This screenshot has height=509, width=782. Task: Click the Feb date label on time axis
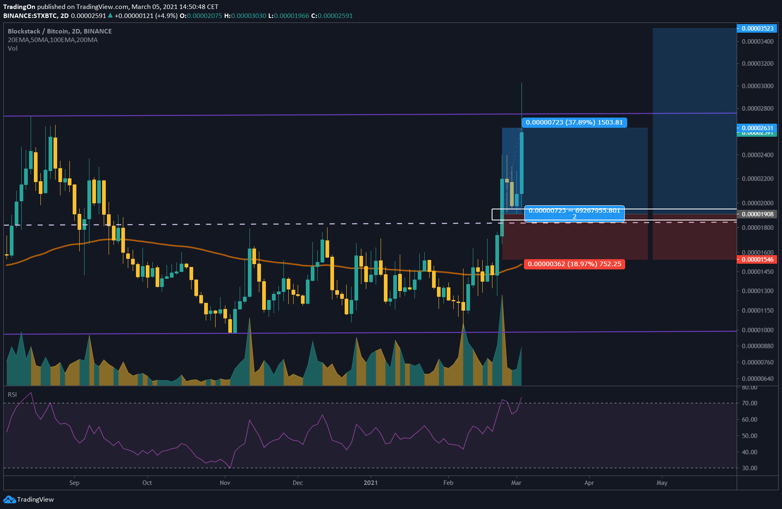(448, 482)
